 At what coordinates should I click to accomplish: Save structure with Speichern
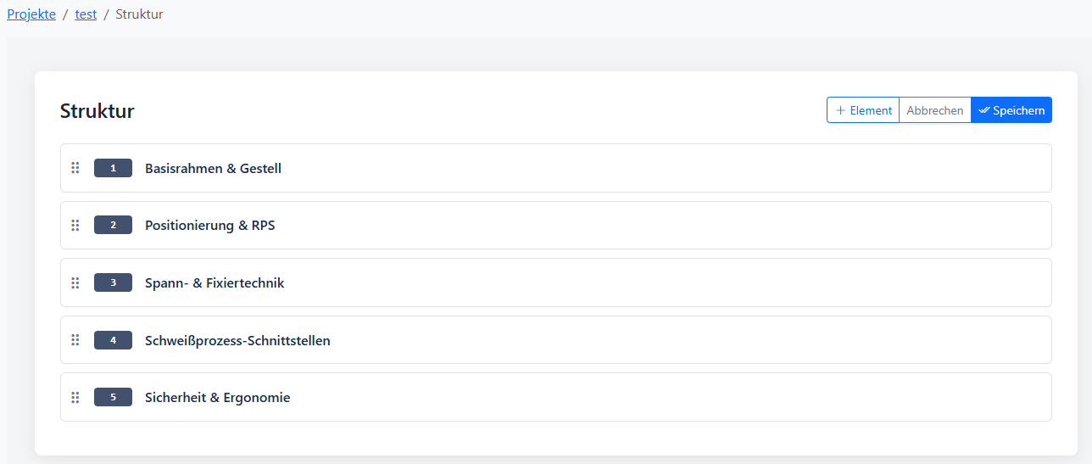coord(1011,110)
